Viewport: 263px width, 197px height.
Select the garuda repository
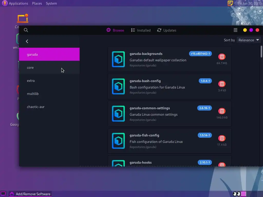tap(49, 54)
